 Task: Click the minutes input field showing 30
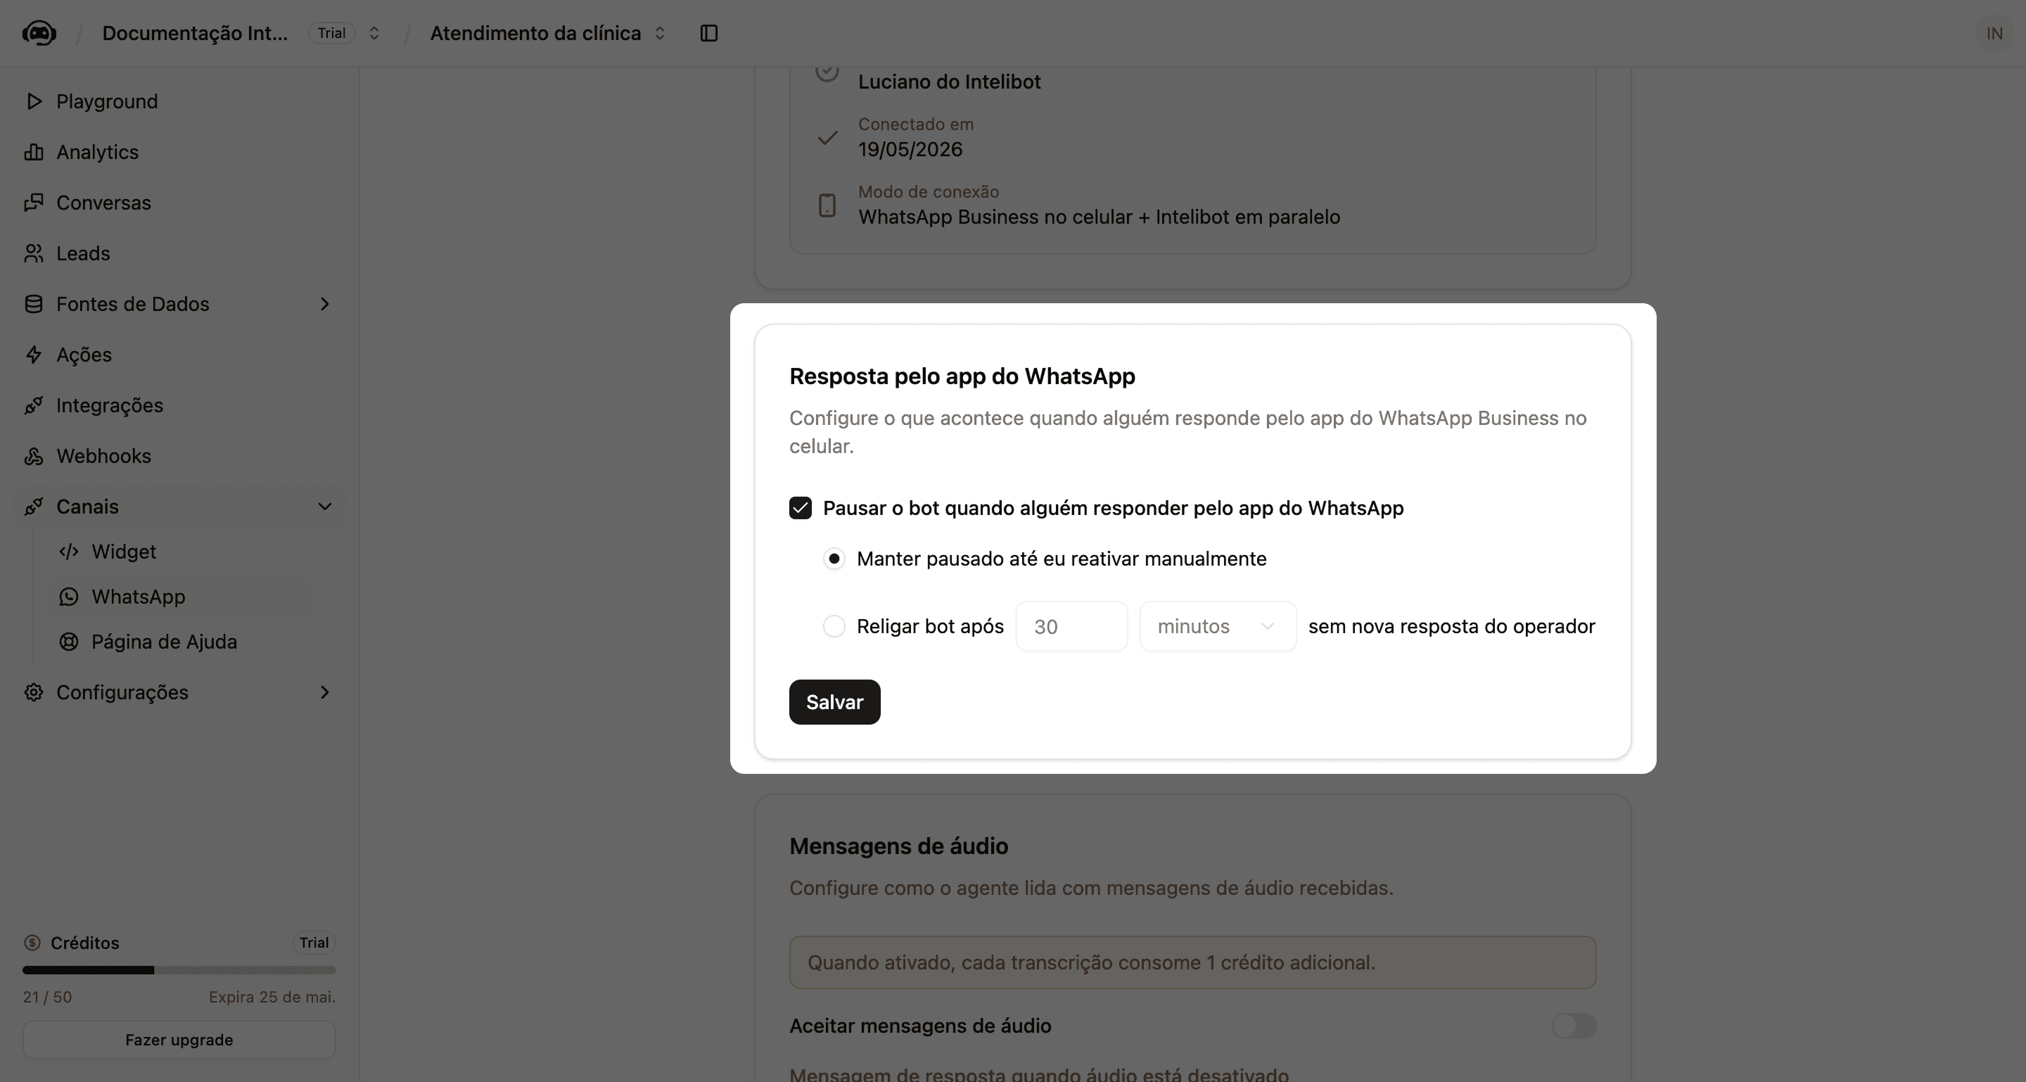coord(1071,627)
